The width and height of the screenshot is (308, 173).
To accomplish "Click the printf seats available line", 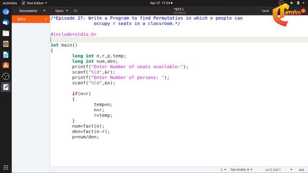I will tap(130, 66).
